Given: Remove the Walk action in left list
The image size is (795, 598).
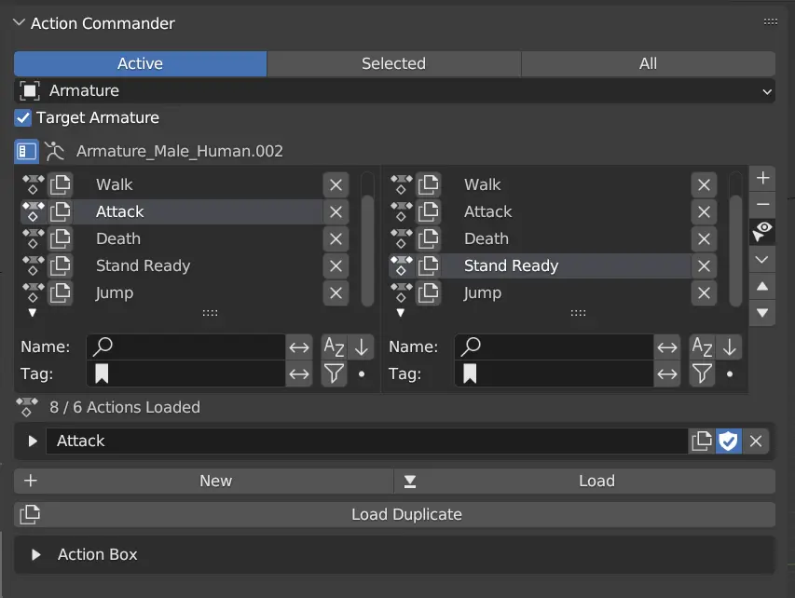Looking at the screenshot, I should pos(336,184).
